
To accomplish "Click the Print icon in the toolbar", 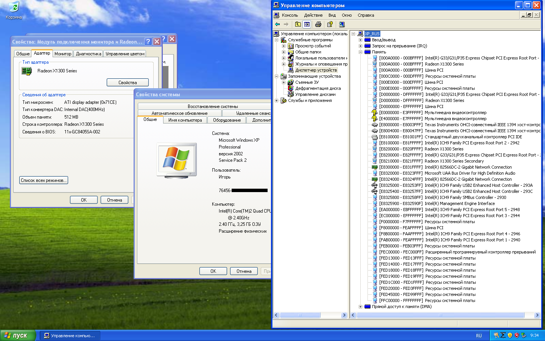I will coord(318,24).
